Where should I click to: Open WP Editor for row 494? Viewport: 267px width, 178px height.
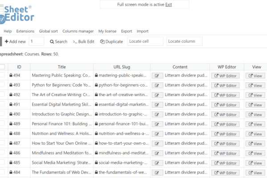(x=225, y=76)
